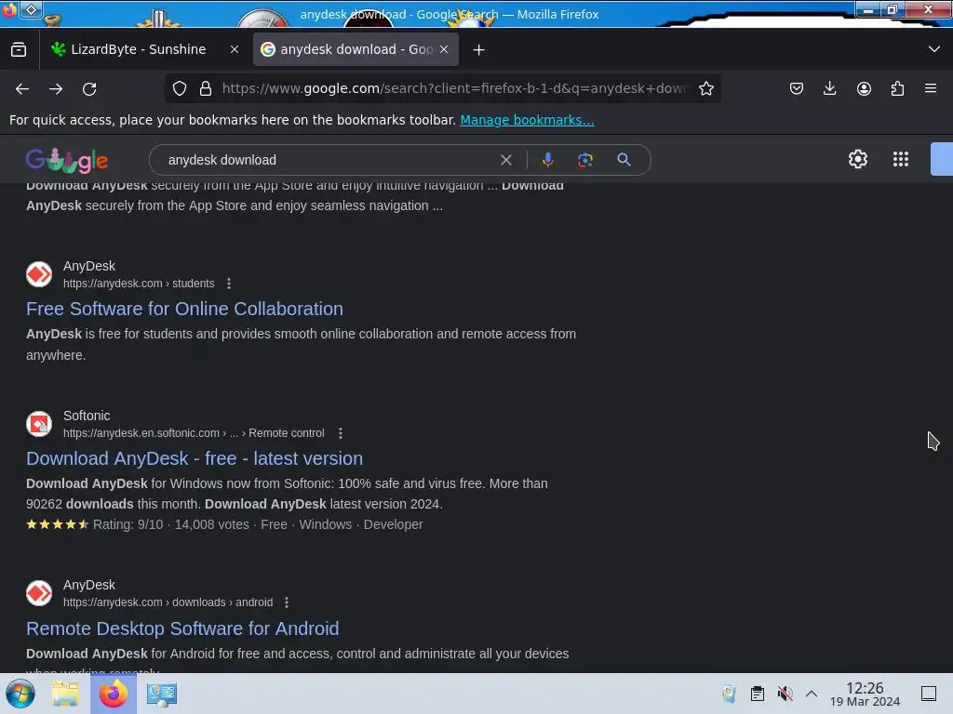This screenshot has width=953, height=714.
Task: Open Download AnyDesk - free - latest version
Action: tap(195, 458)
